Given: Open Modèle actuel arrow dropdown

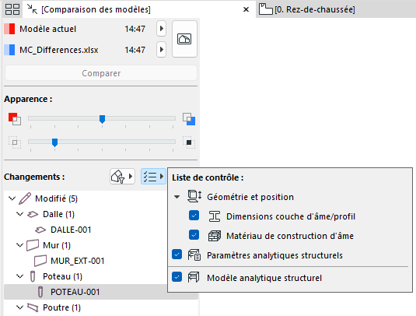Looking at the screenshot, I should (161, 29).
